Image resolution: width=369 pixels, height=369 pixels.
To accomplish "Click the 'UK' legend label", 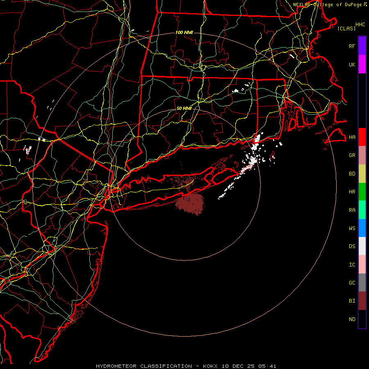I will pyautogui.click(x=352, y=65).
